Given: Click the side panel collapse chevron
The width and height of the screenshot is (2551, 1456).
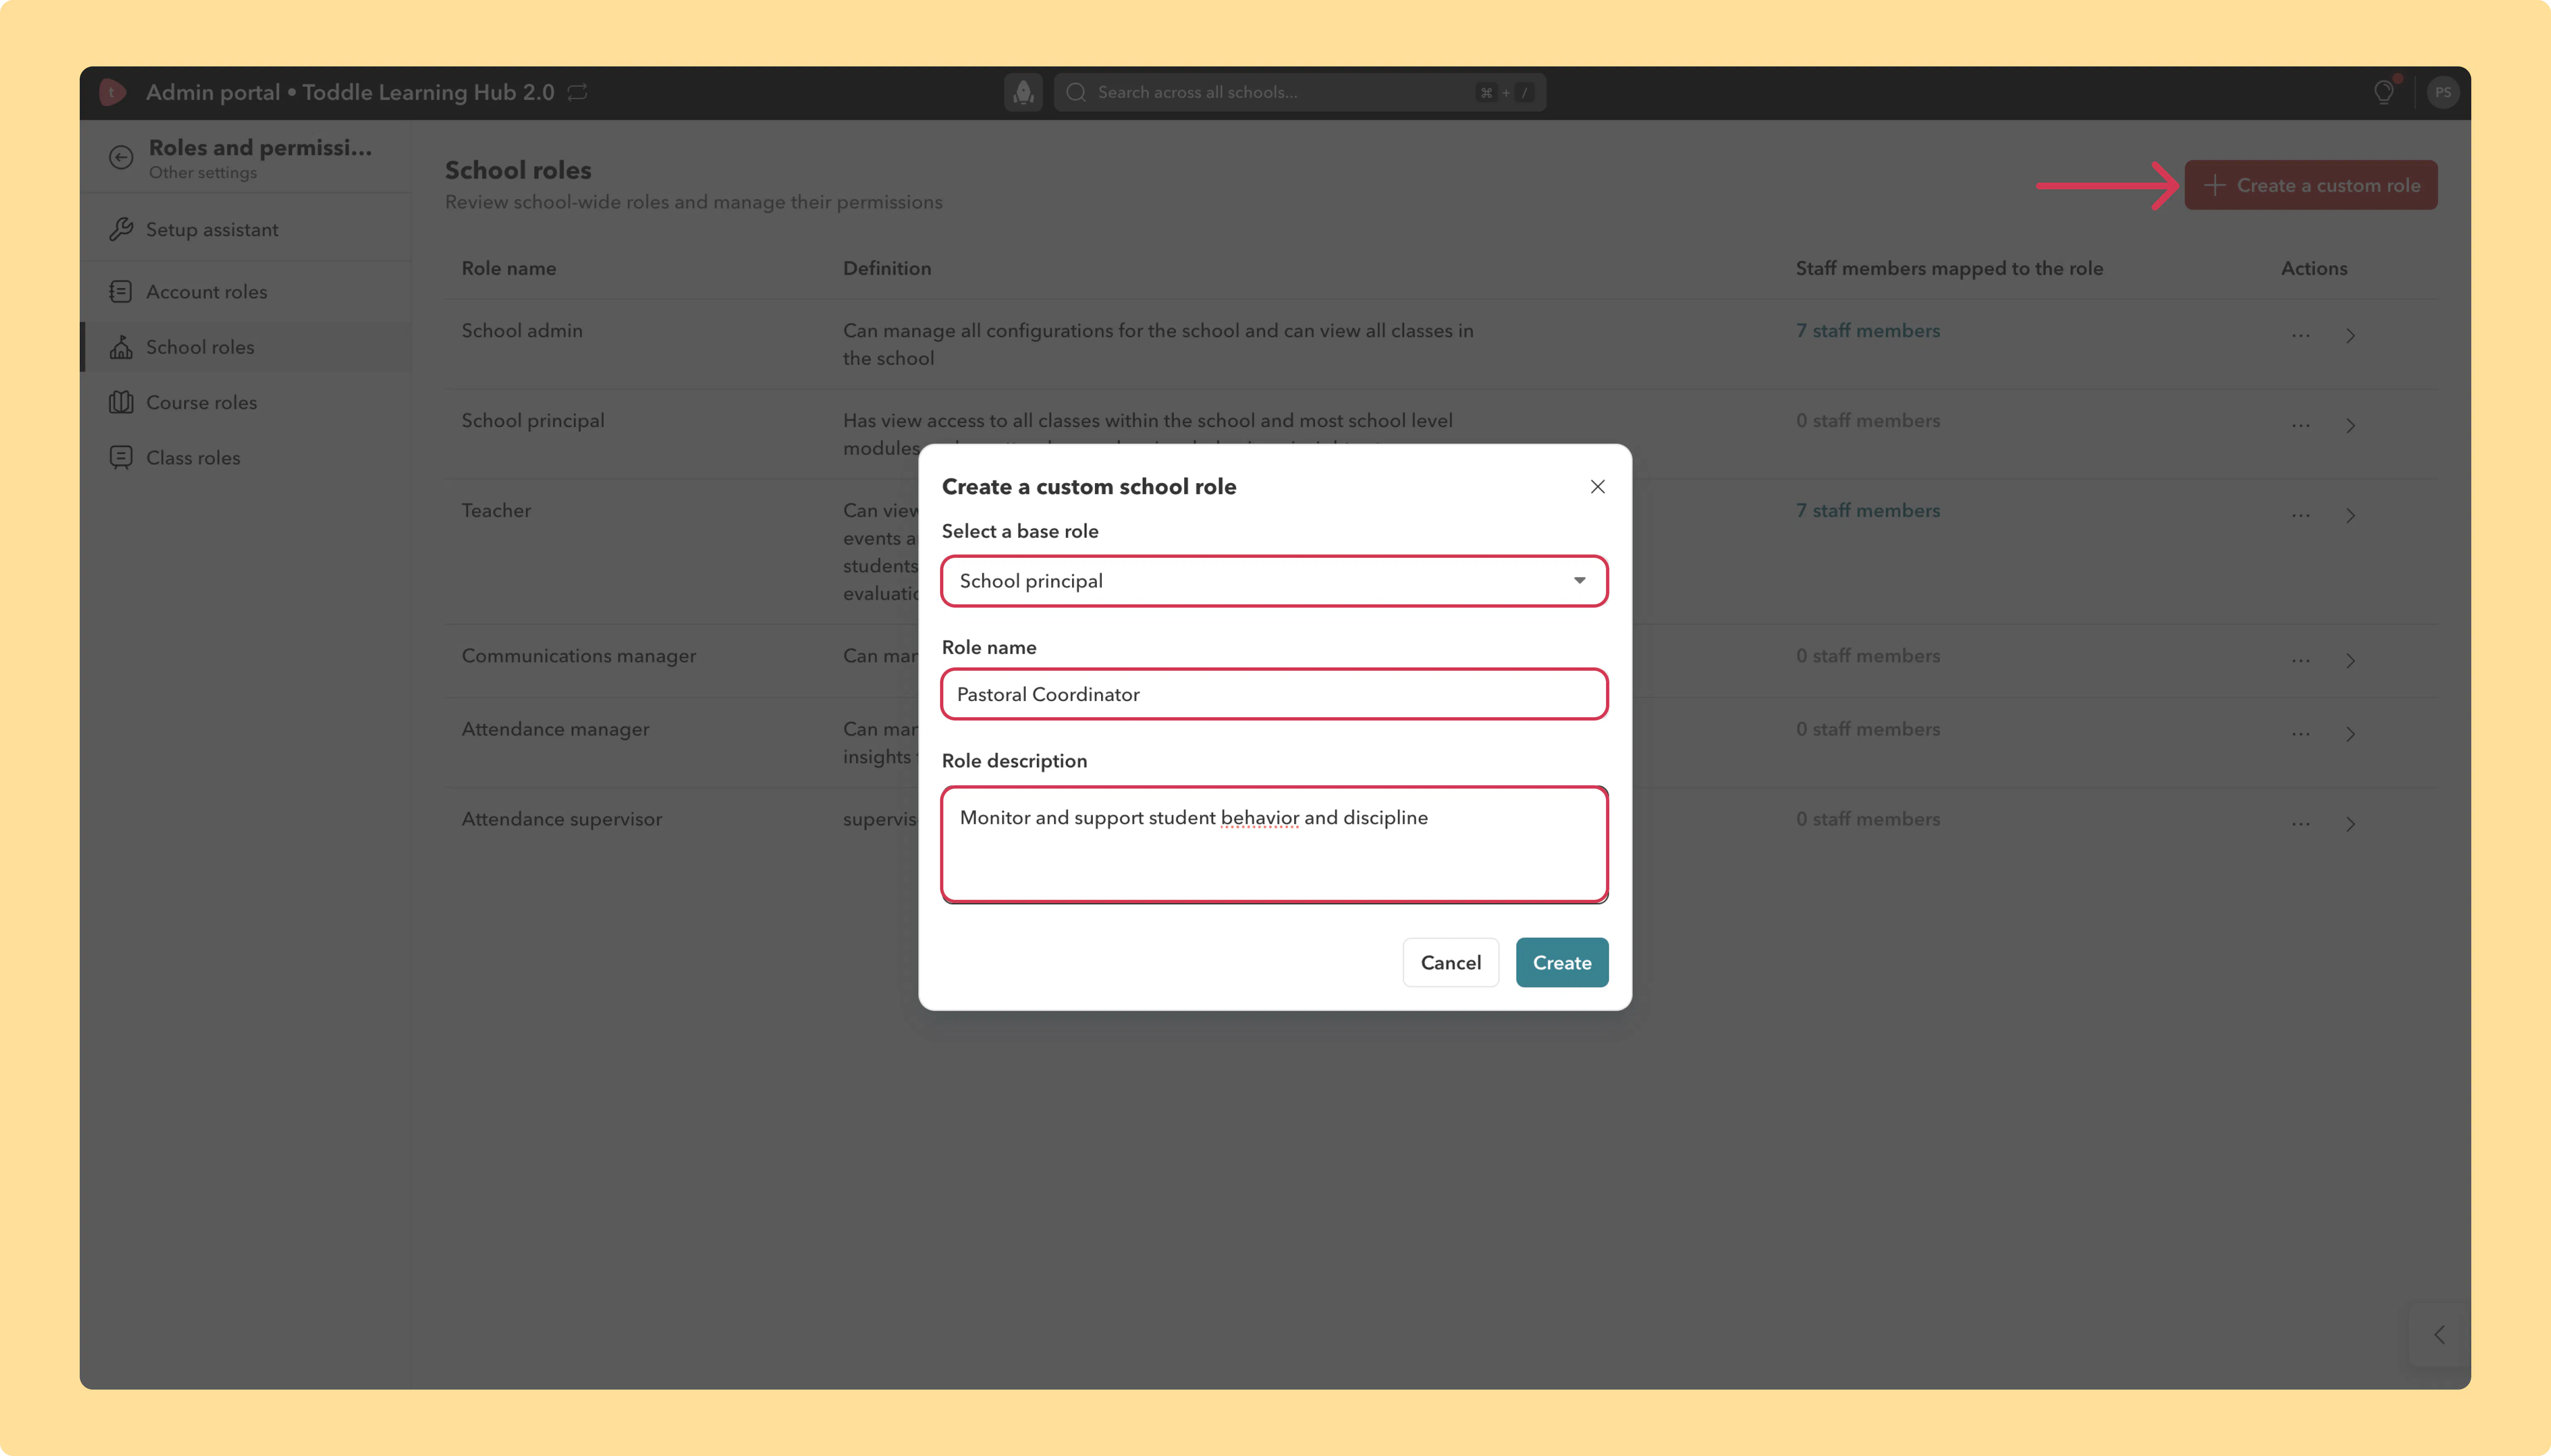Looking at the screenshot, I should pos(2439,1334).
